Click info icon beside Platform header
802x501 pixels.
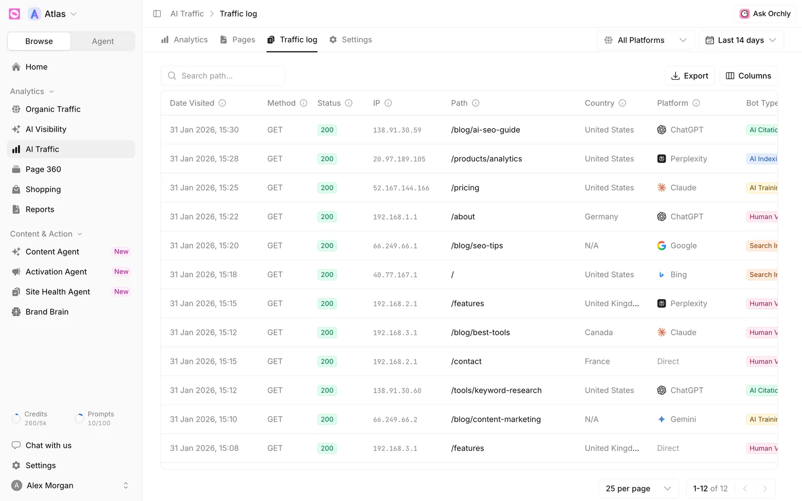point(696,103)
